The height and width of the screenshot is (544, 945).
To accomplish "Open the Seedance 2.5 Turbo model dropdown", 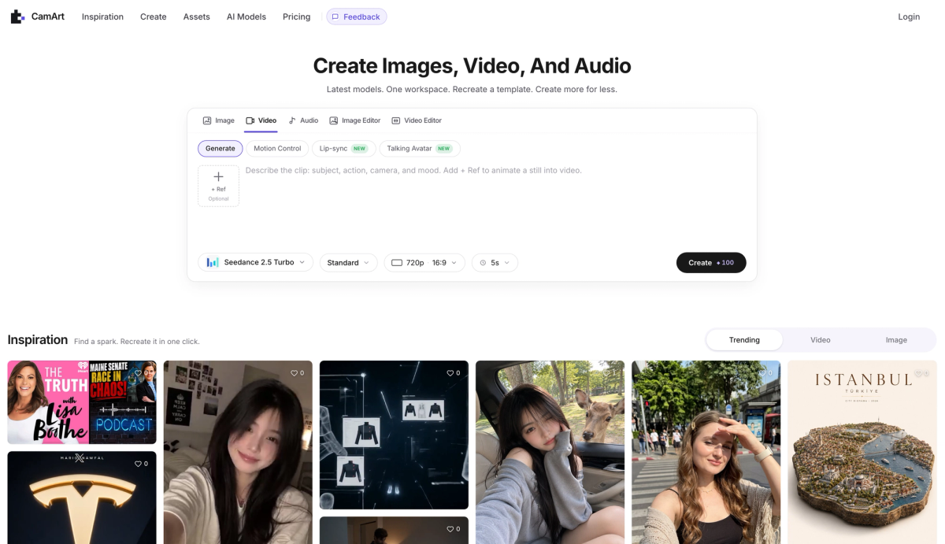I will 256,262.
